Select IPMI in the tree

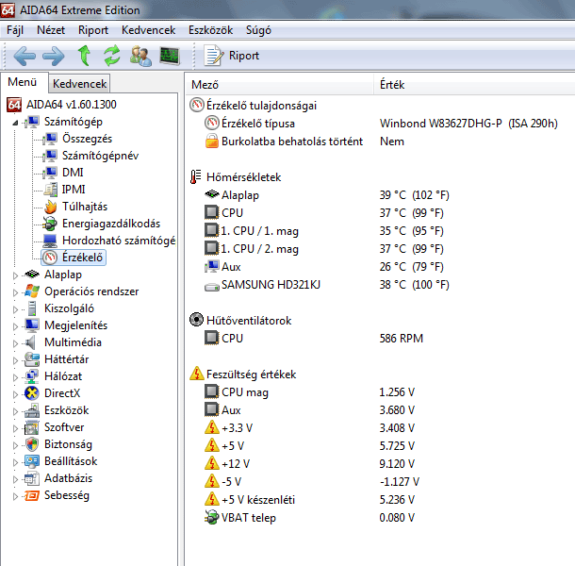[74, 190]
